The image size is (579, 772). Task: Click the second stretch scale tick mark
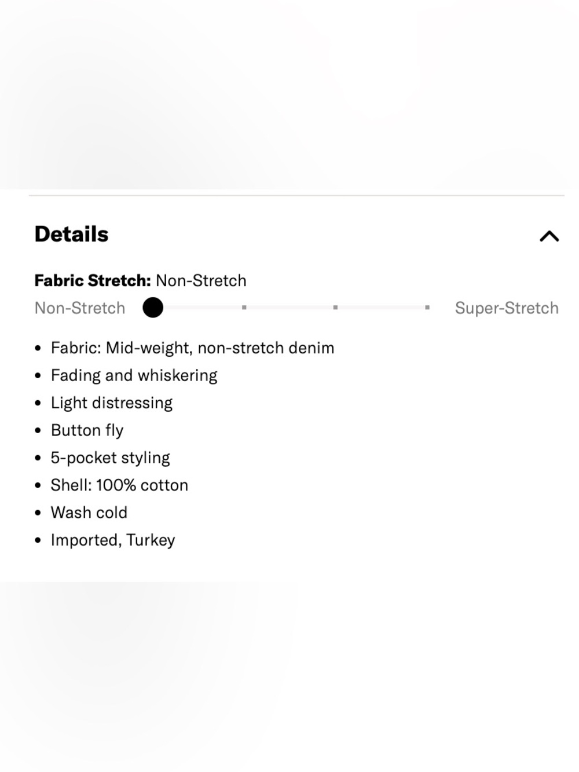[x=244, y=308]
